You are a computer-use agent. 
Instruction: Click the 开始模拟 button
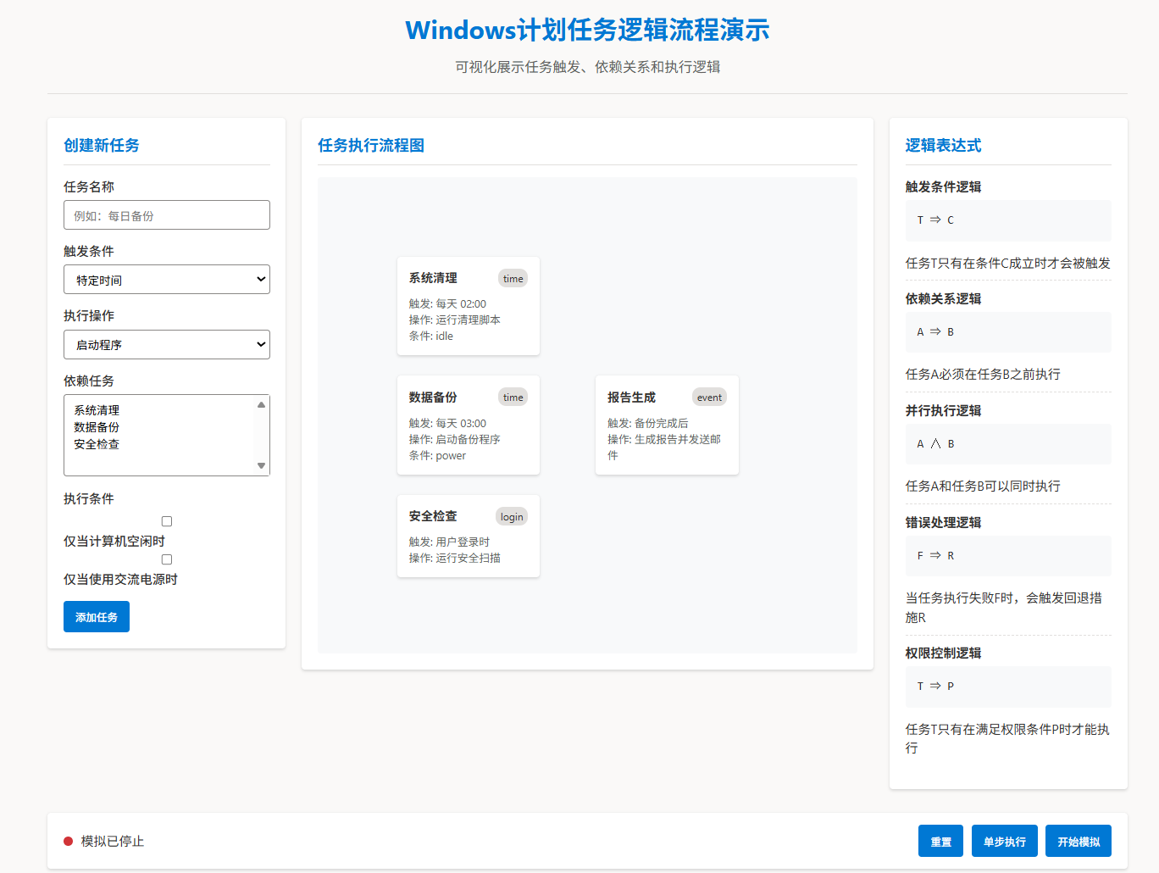tap(1079, 842)
